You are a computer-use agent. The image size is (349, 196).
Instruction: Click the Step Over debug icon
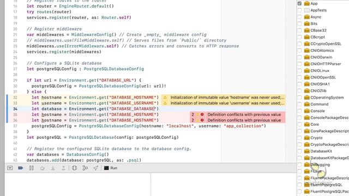tap(42, 168)
